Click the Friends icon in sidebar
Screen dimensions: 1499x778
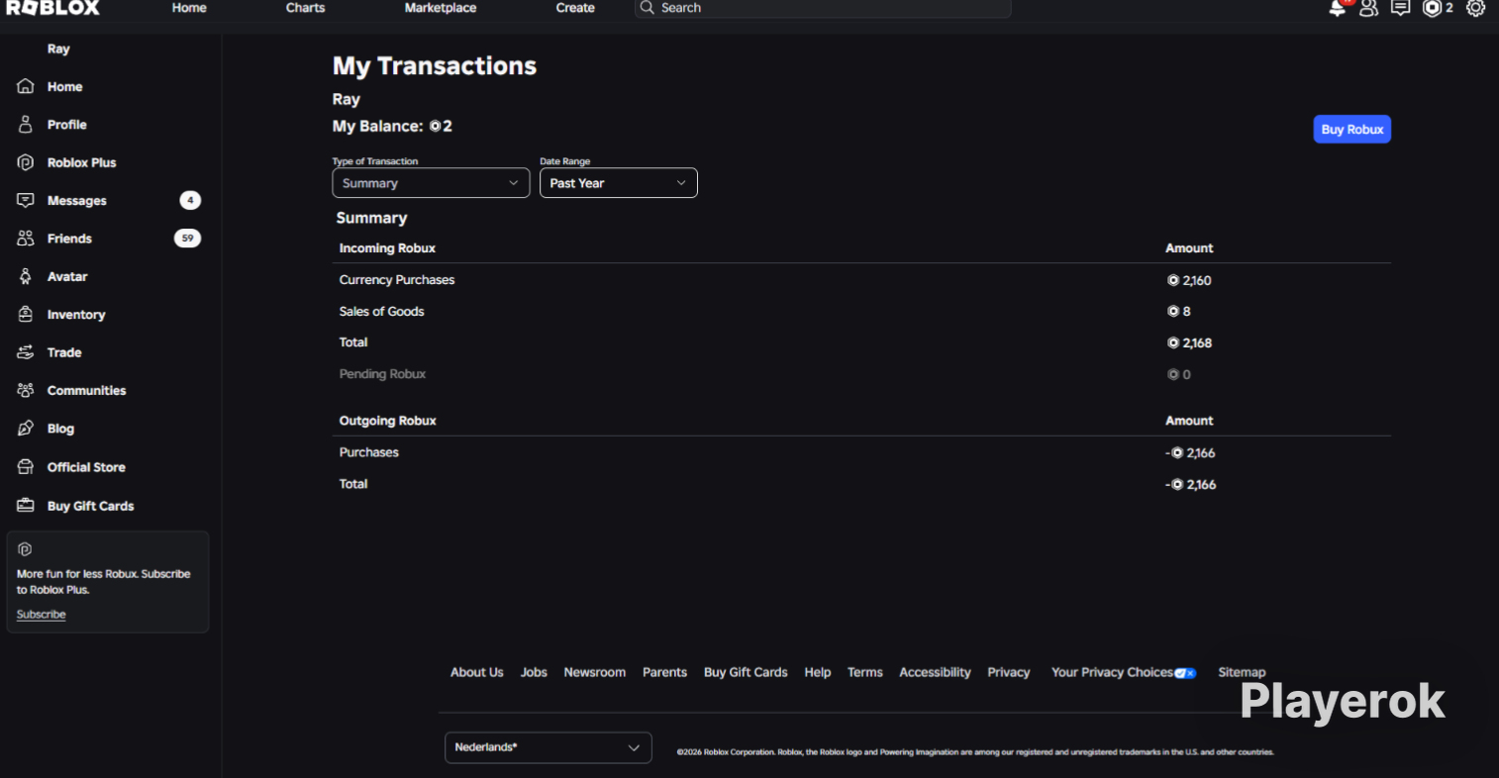click(x=26, y=239)
